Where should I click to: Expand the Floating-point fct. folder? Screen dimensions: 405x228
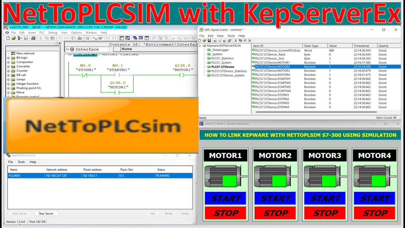coord(8,88)
